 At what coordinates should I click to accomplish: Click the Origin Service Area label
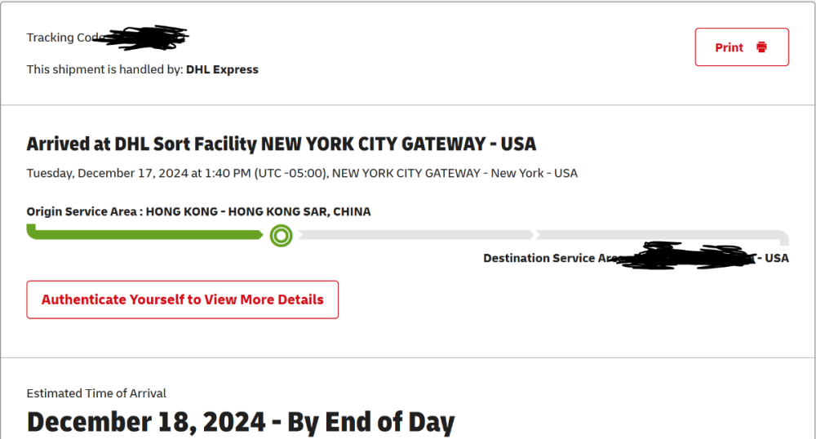click(84, 211)
